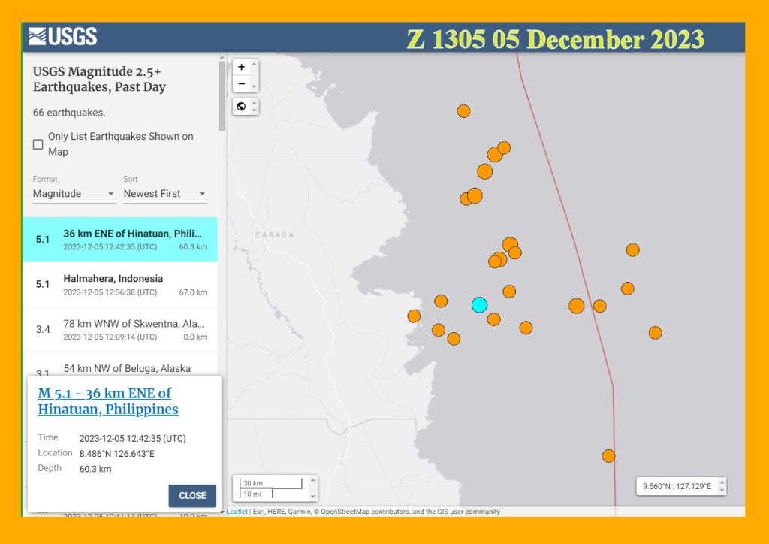
Task: Click the USGS logo in header
Action: [63, 36]
